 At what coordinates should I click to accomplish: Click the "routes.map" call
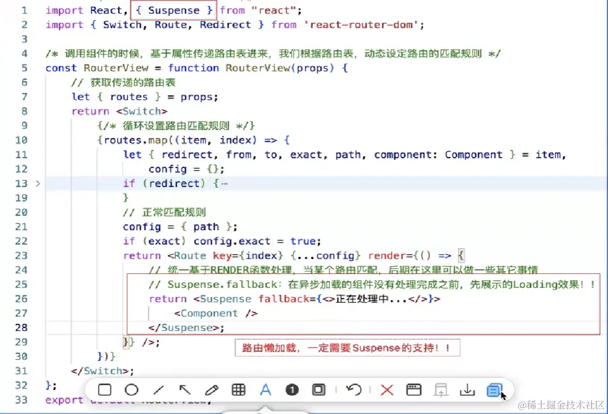click(135, 140)
